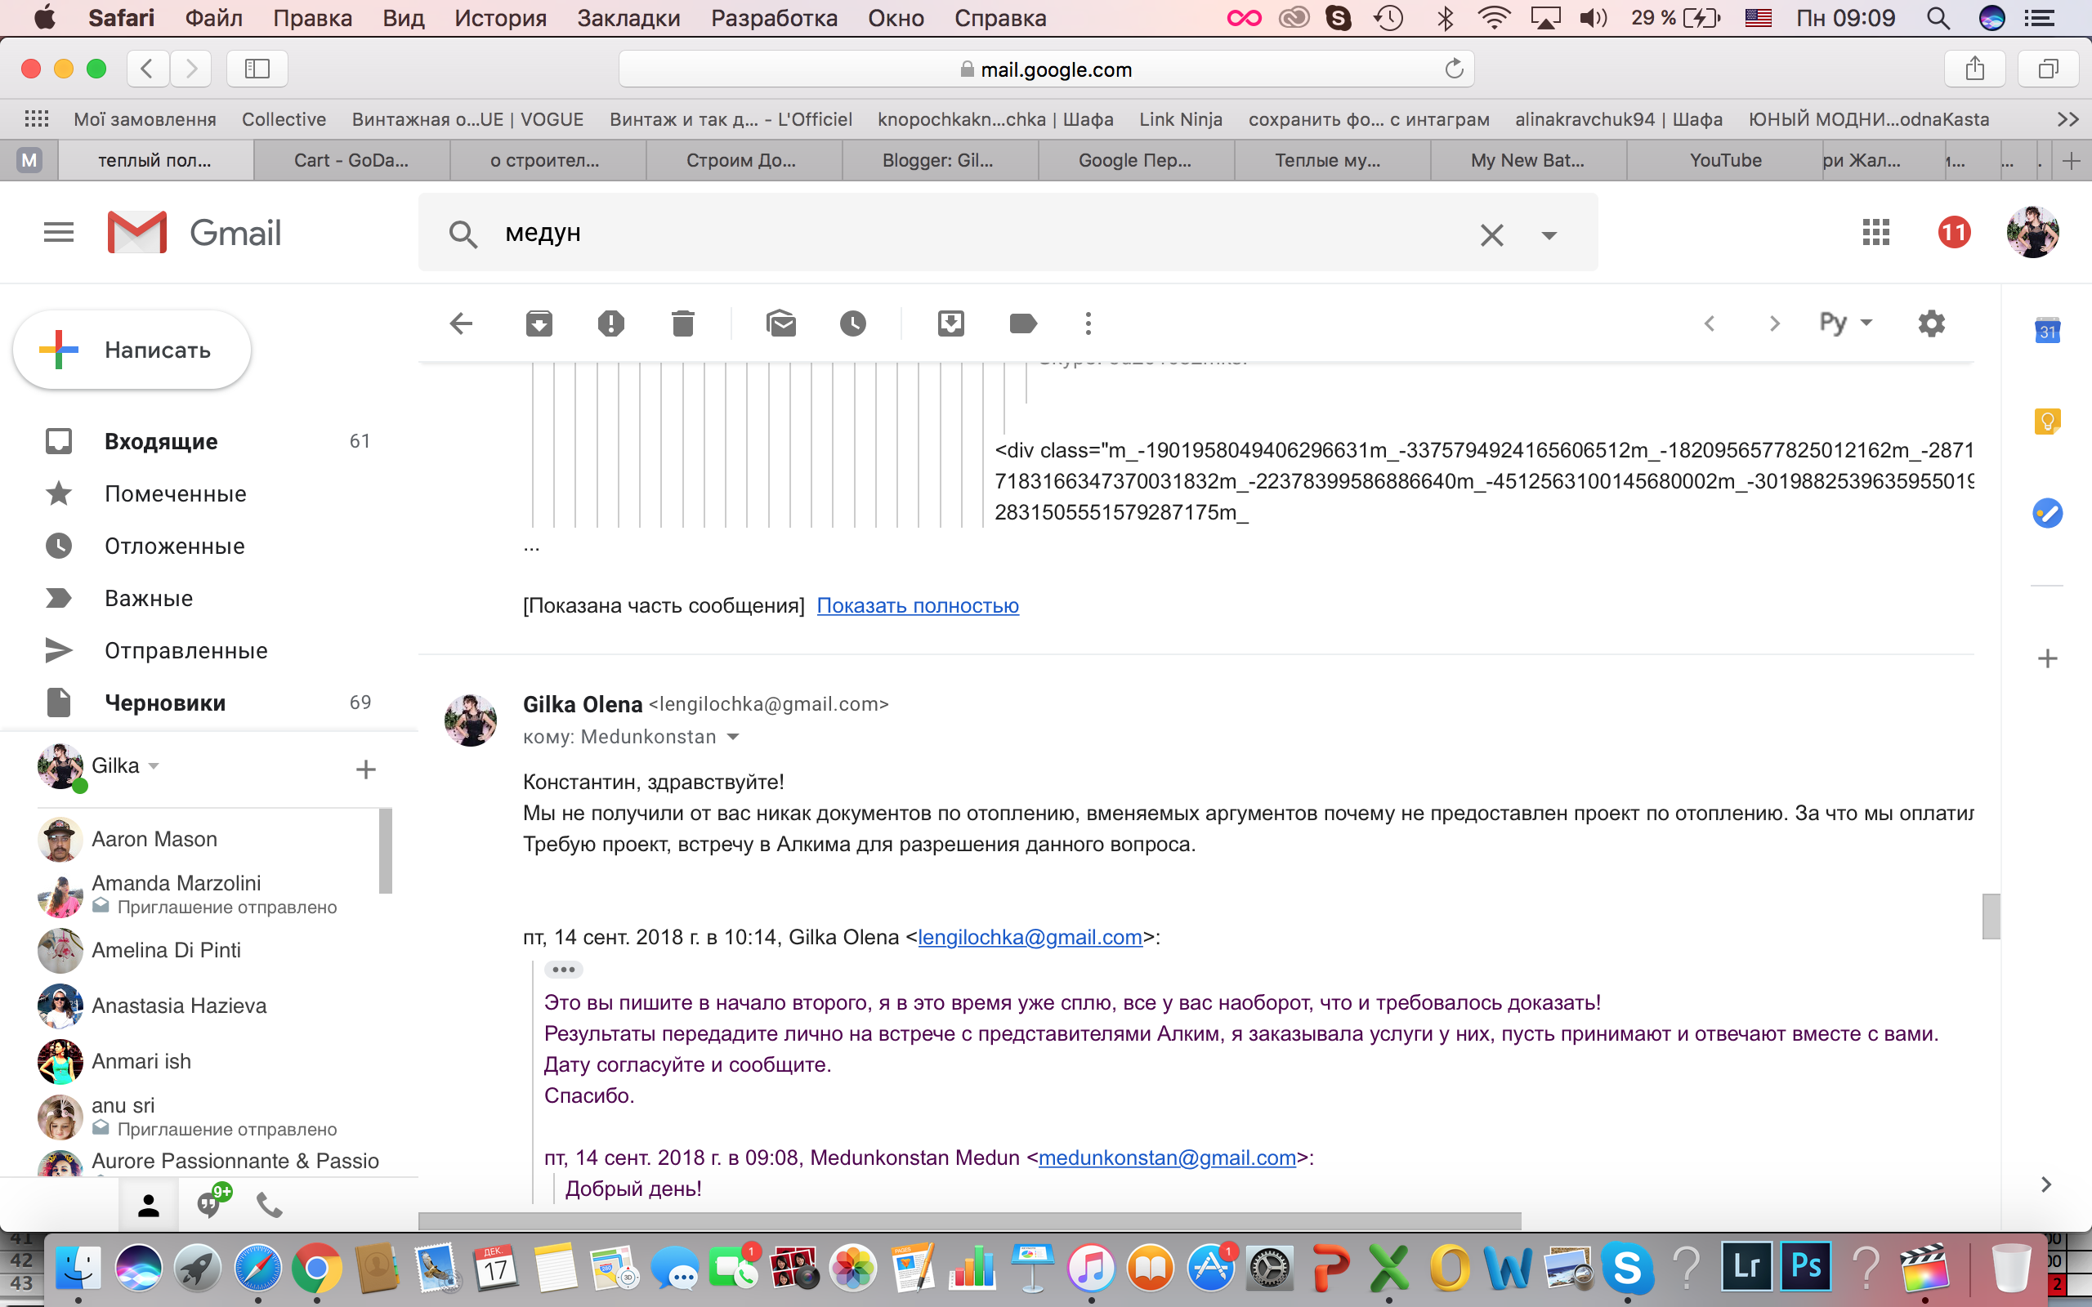Show trimmed content ellipsis in quoted reply
This screenshot has height=1307, width=2092.
(x=564, y=969)
